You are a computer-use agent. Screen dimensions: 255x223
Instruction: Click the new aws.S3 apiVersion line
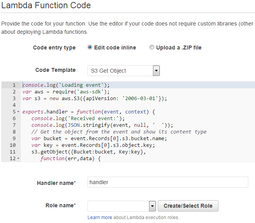pyautogui.click(x=94, y=99)
